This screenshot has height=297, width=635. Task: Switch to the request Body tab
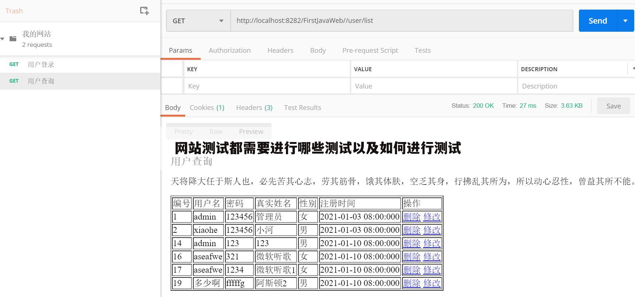point(318,50)
